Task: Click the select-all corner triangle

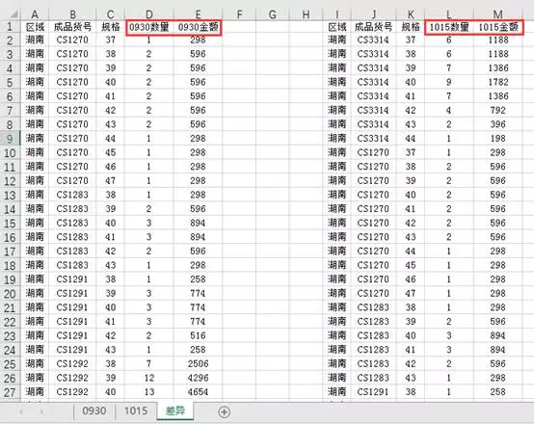Action: click(13, 14)
